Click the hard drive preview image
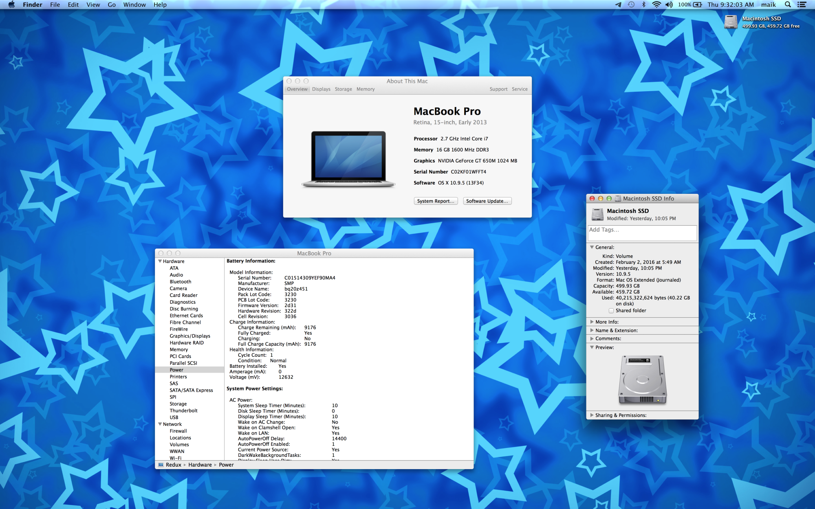Viewport: 815px width, 509px height. point(643,379)
